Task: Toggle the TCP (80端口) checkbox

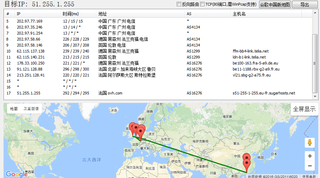Action: (202, 4)
